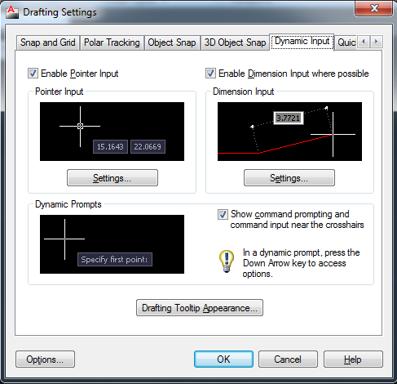Image resolution: width=397 pixels, height=384 pixels.
Task: Click the lightbulb tip icon
Action: [227, 261]
